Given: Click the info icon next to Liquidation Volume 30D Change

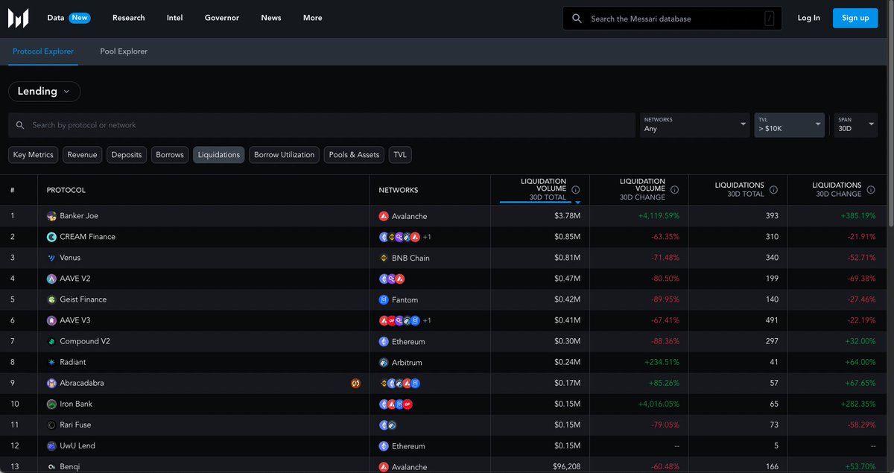Looking at the screenshot, I should pos(674,190).
